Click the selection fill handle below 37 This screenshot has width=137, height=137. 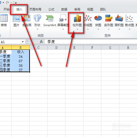coord(30,72)
